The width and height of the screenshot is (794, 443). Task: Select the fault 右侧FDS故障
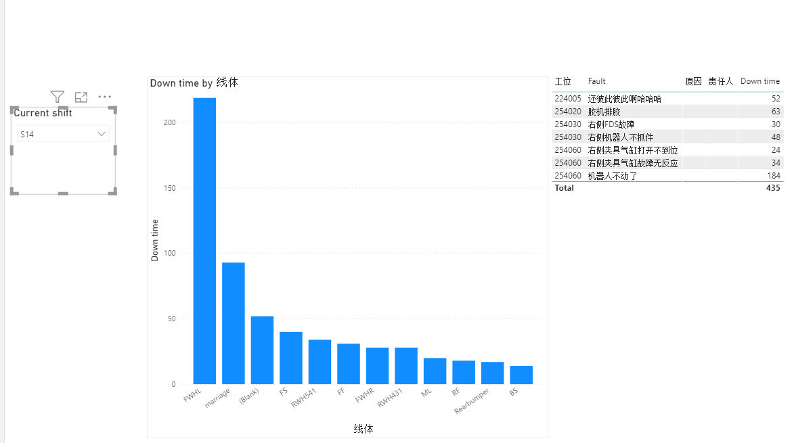point(611,124)
